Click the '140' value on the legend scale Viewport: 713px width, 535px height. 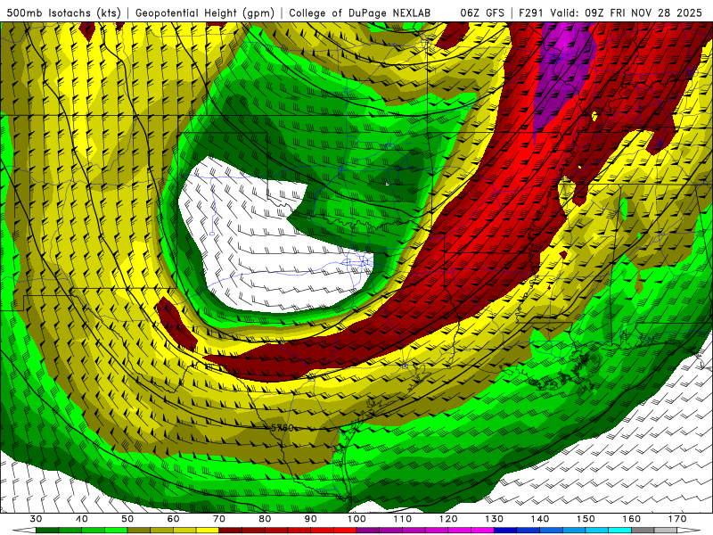pyautogui.click(x=540, y=519)
